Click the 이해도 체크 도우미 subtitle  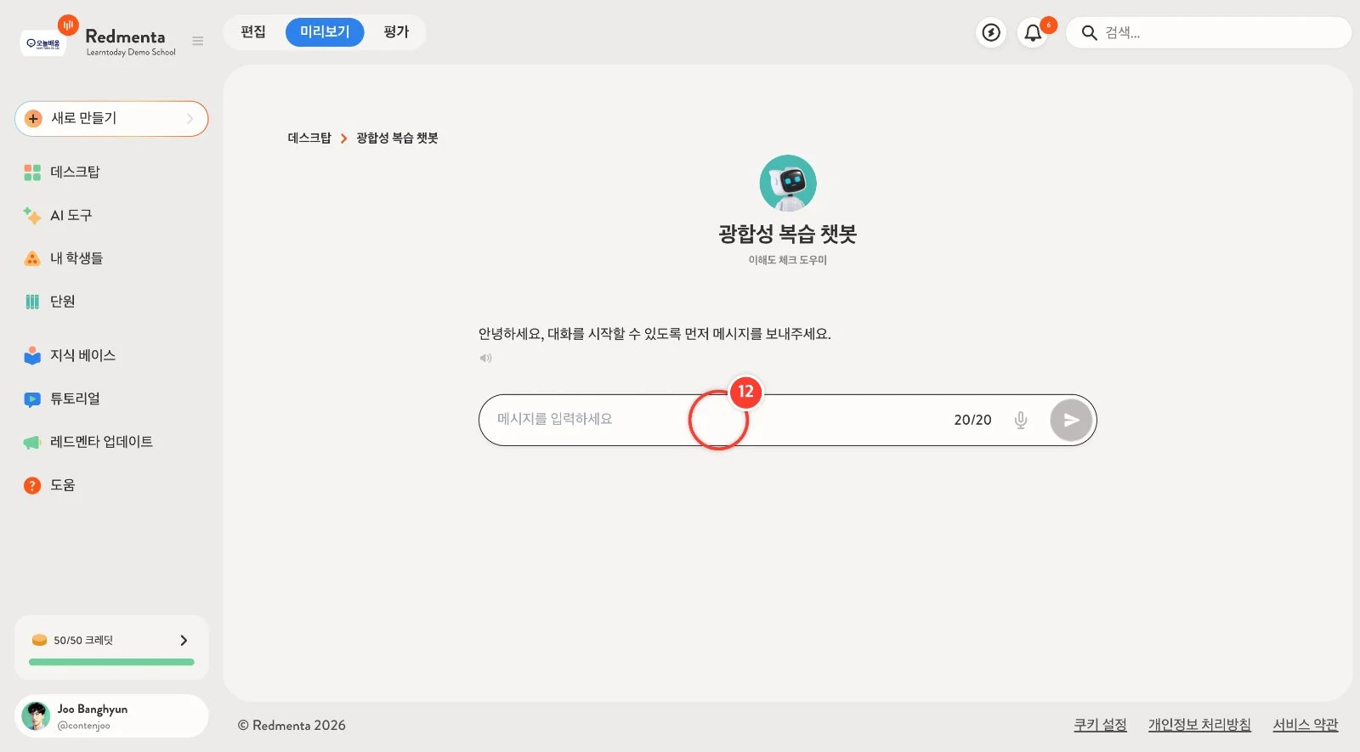pyautogui.click(x=788, y=260)
